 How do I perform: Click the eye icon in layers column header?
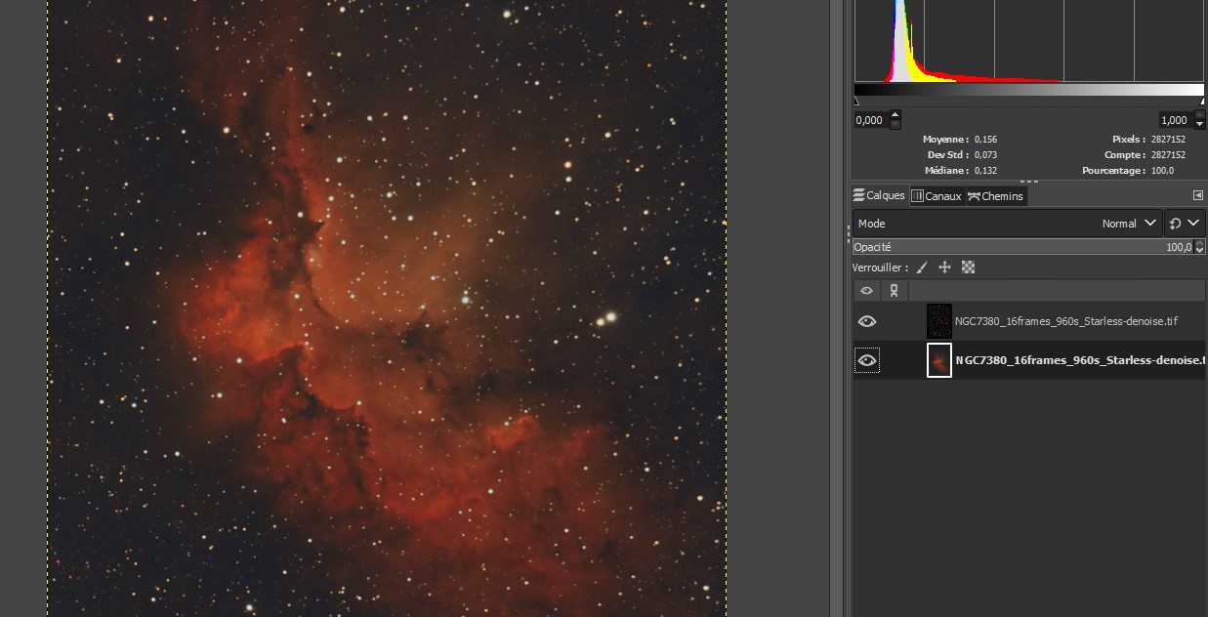coord(866,291)
